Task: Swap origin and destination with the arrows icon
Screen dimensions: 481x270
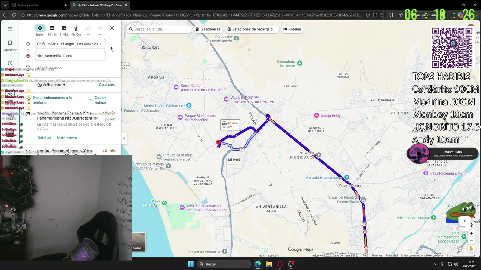Action: 112,49
